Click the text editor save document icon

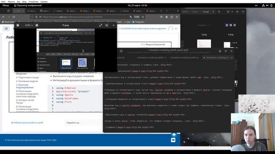click(x=220, y=51)
